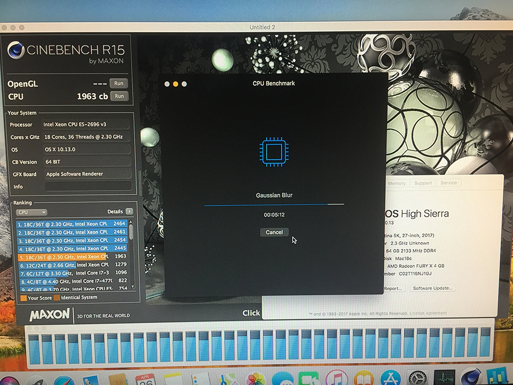Viewport: 513px width, 385px height.
Task: Switch to the Service tab
Action: pos(449,183)
